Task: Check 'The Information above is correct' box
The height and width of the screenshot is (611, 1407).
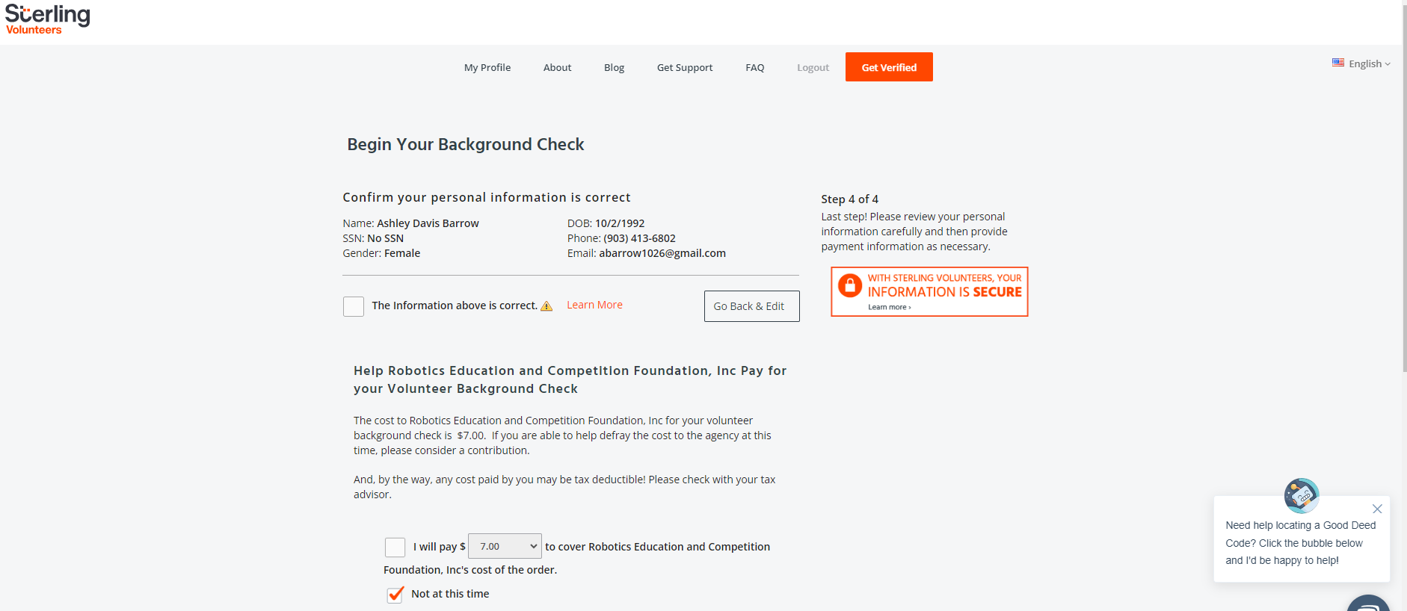Action: click(x=354, y=306)
